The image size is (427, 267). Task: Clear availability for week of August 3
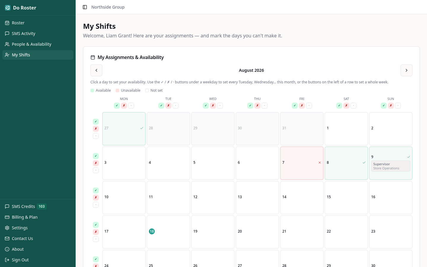click(x=96, y=170)
